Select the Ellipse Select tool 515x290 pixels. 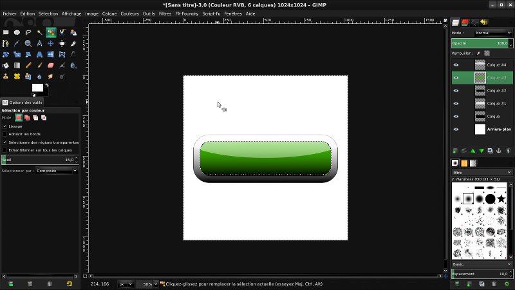(x=17, y=32)
